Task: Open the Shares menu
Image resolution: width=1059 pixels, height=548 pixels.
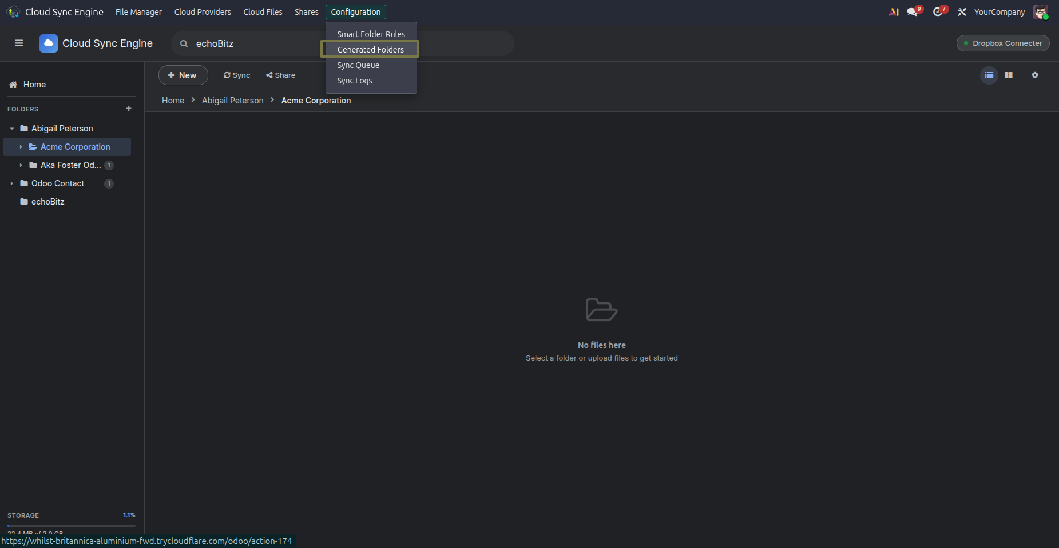Action: (307, 12)
